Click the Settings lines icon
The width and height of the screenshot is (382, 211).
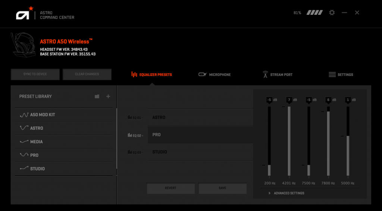(332, 75)
